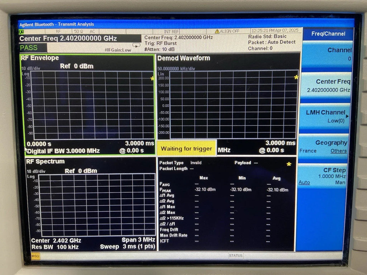367x275 pixels.
Task: Click the Geography softkey label
Action: point(331,143)
